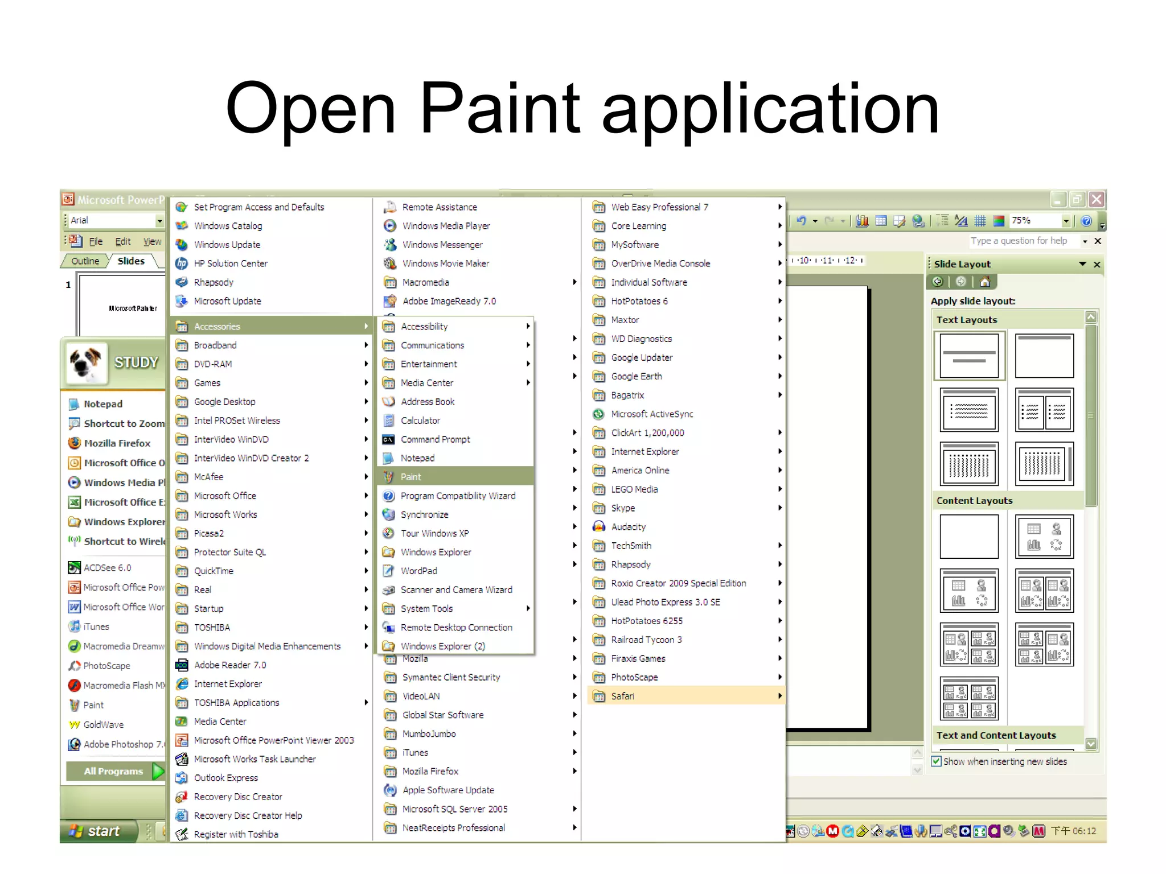Launch Adobe Reader 7.0
Viewport: 1166px width, 874px height.
click(229, 665)
